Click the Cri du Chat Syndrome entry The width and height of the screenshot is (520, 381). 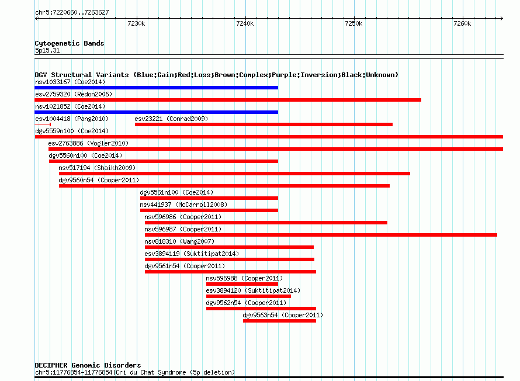(134, 372)
